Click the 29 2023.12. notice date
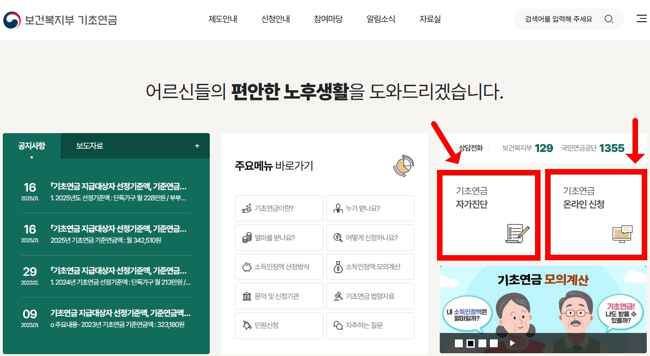The height and width of the screenshot is (356, 650). [x=30, y=276]
